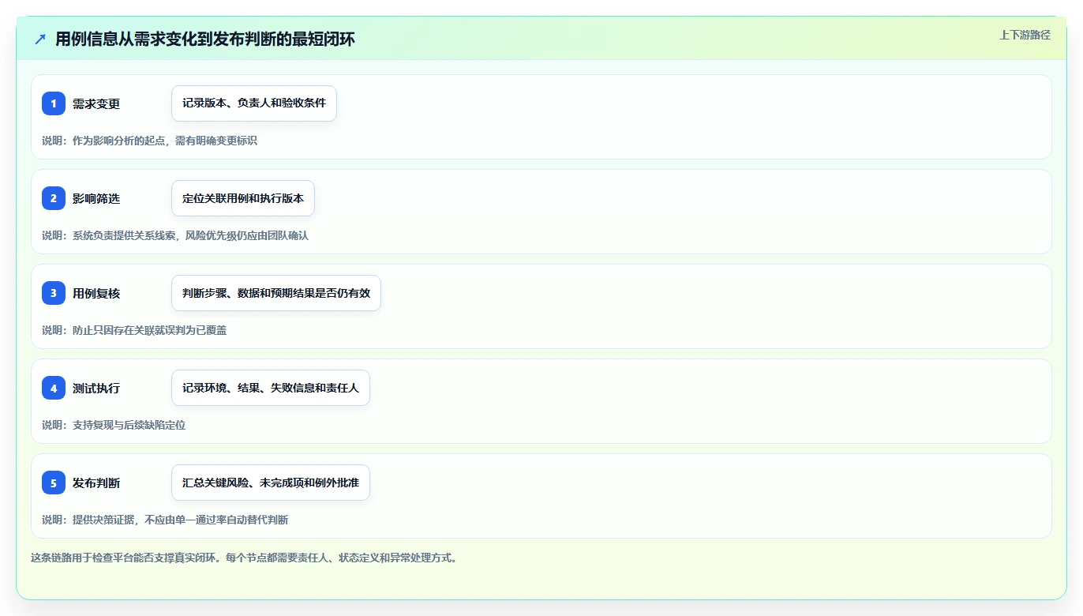The image size is (1083, 616).
Task: Click the 记录环境、结果、失败信息和责任人 chip
Action: [x=271, y=388]
